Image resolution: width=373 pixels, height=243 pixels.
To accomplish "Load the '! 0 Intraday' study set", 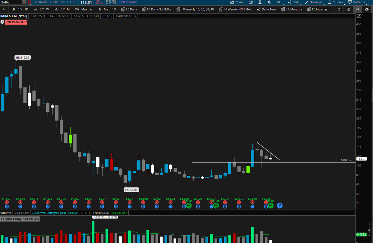I will point(317,9).
